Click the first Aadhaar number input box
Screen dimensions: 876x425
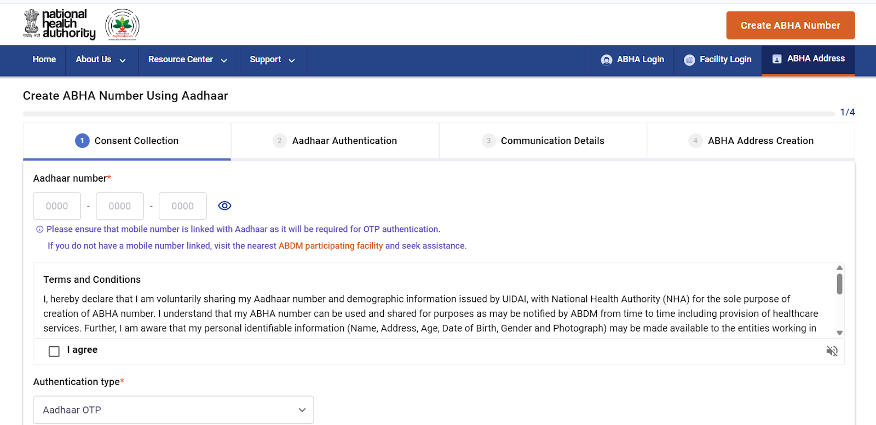(57, 206)
